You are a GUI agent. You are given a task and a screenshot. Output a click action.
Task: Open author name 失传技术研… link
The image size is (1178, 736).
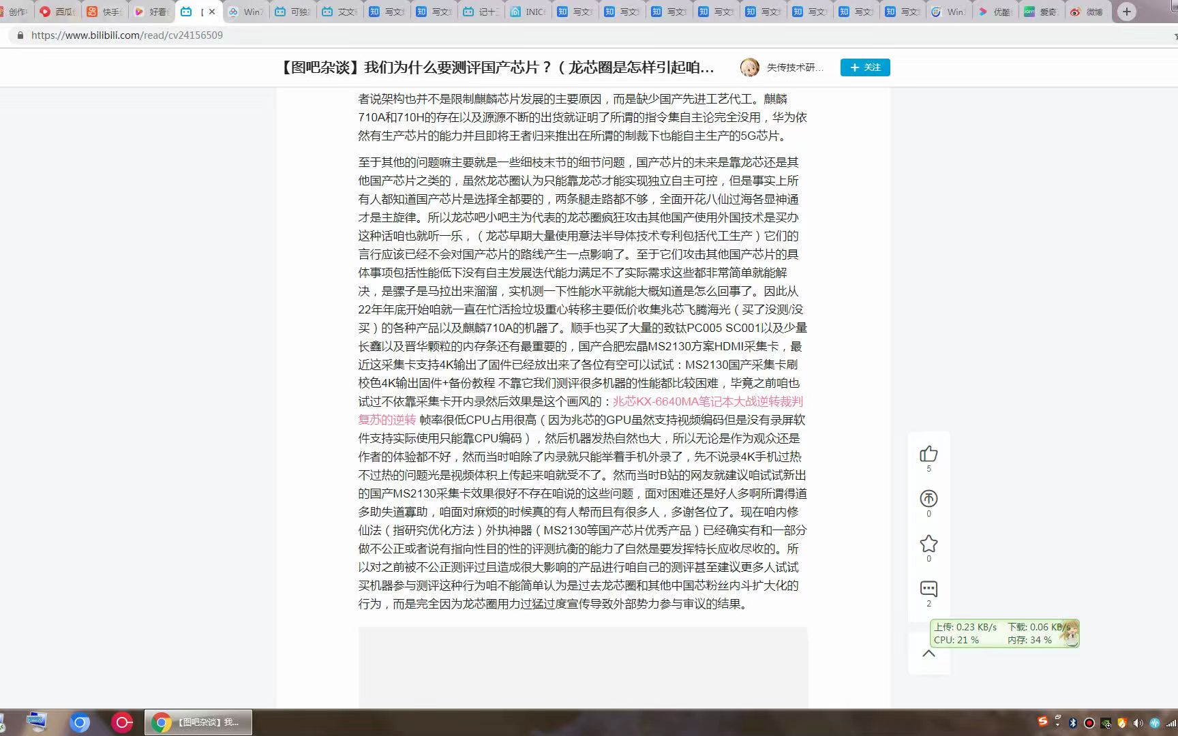pyautogui.click(x=795, y=67)
